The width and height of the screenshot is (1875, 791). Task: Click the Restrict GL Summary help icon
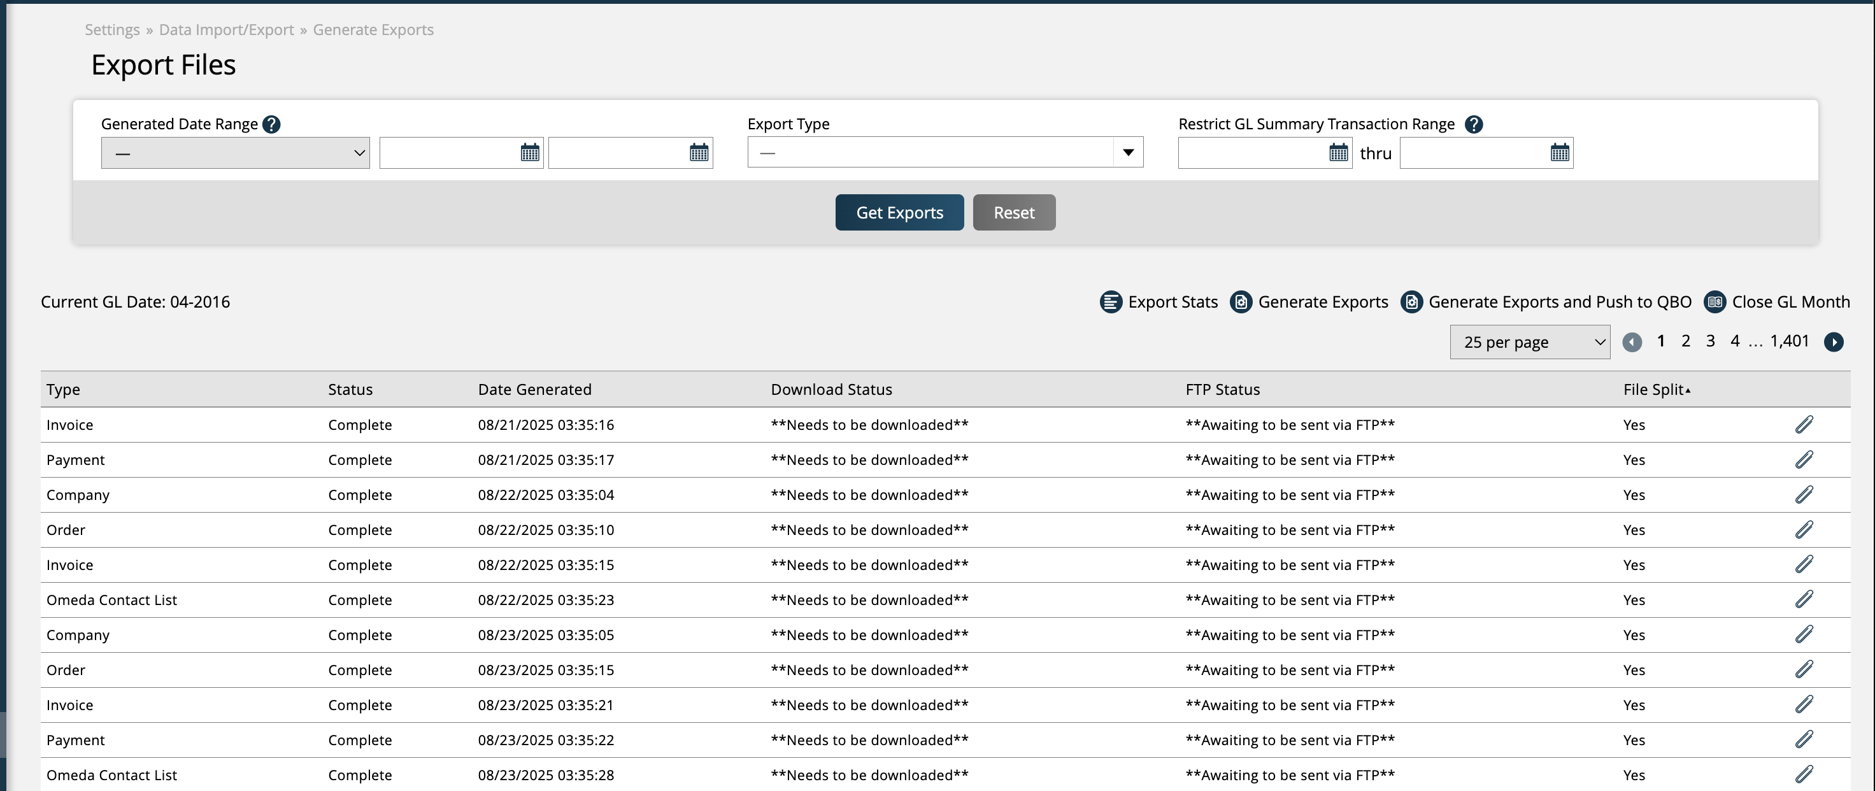1473,124
